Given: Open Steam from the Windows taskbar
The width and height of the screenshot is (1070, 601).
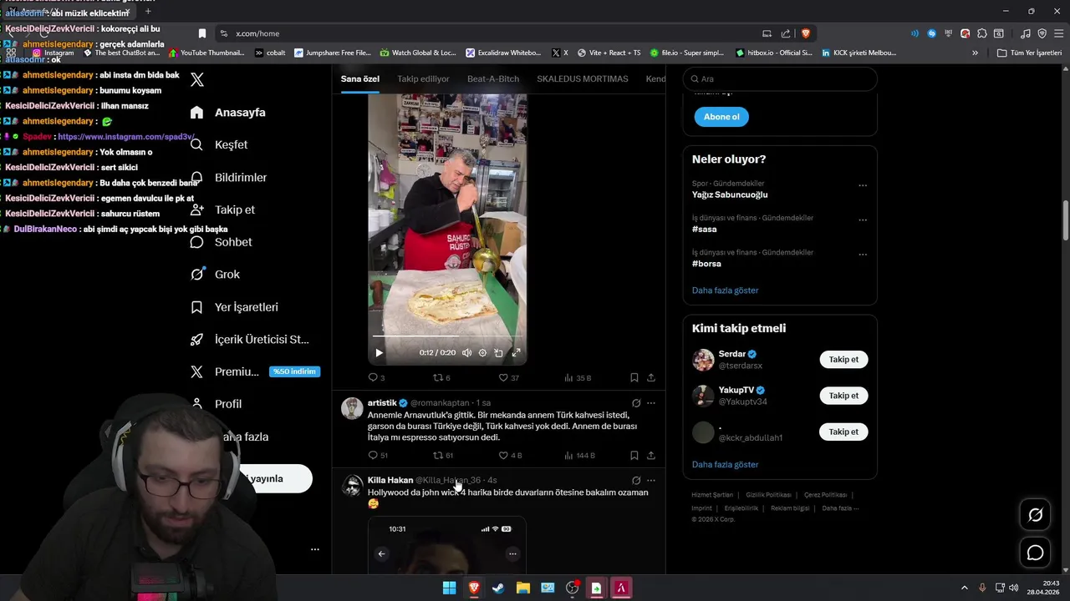Looking at the screenshot, I should pos(498,588).
